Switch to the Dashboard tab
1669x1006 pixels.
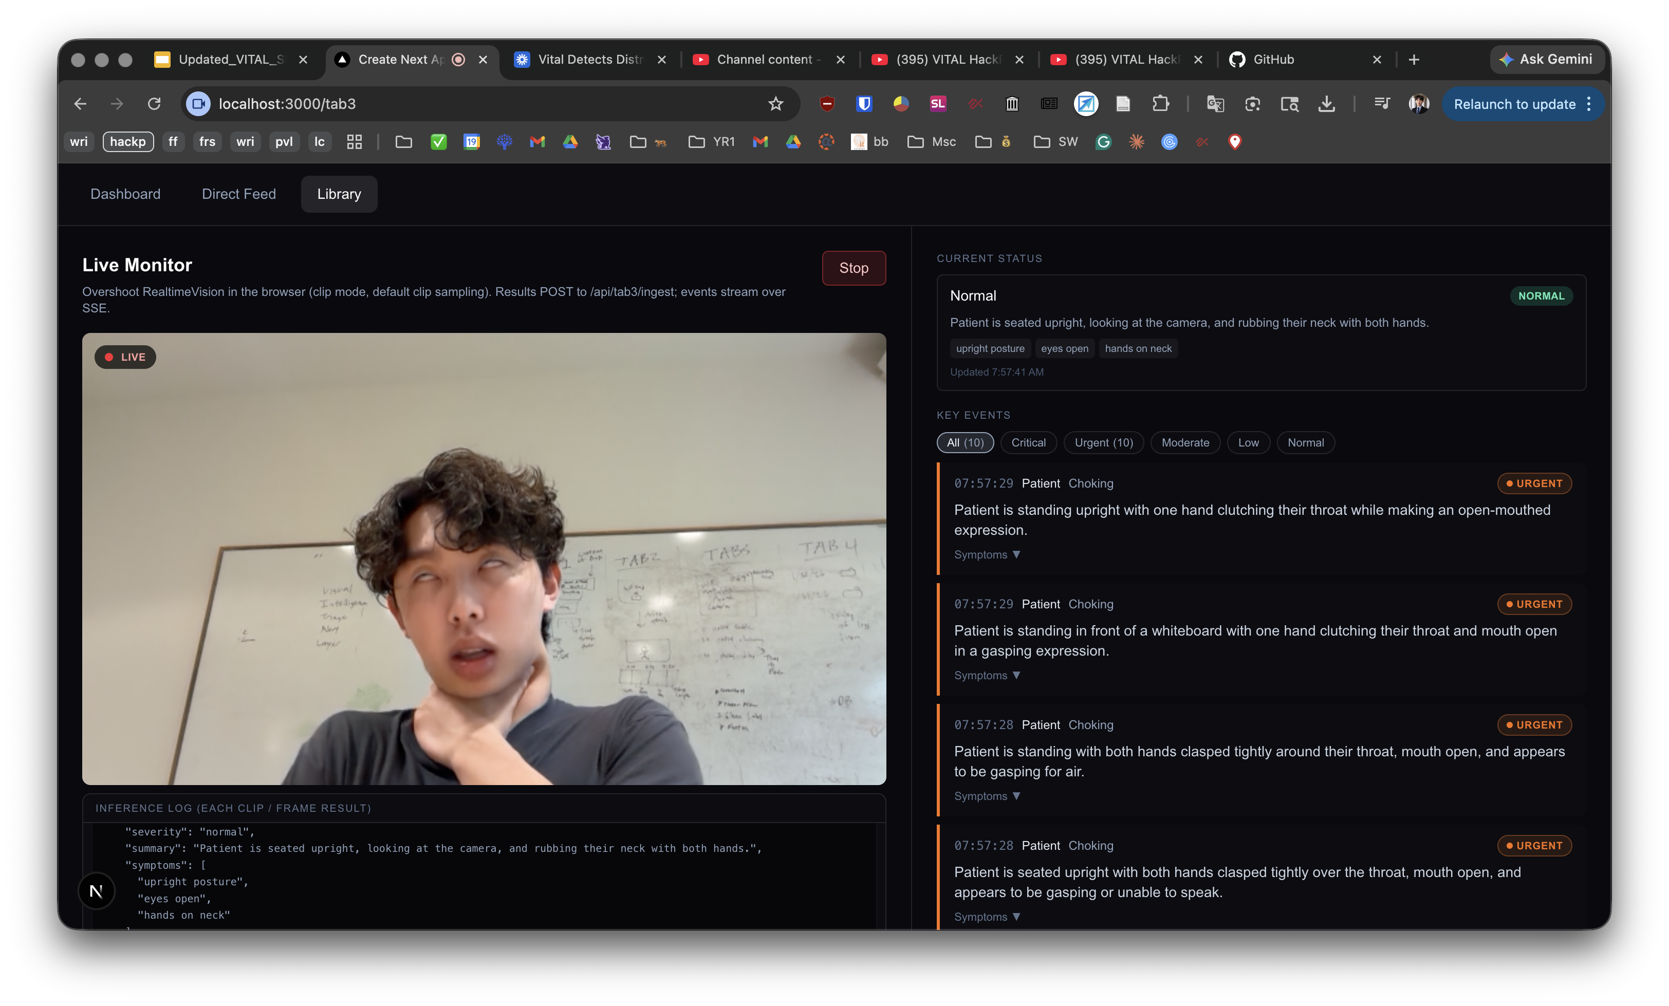pos(125,194)
